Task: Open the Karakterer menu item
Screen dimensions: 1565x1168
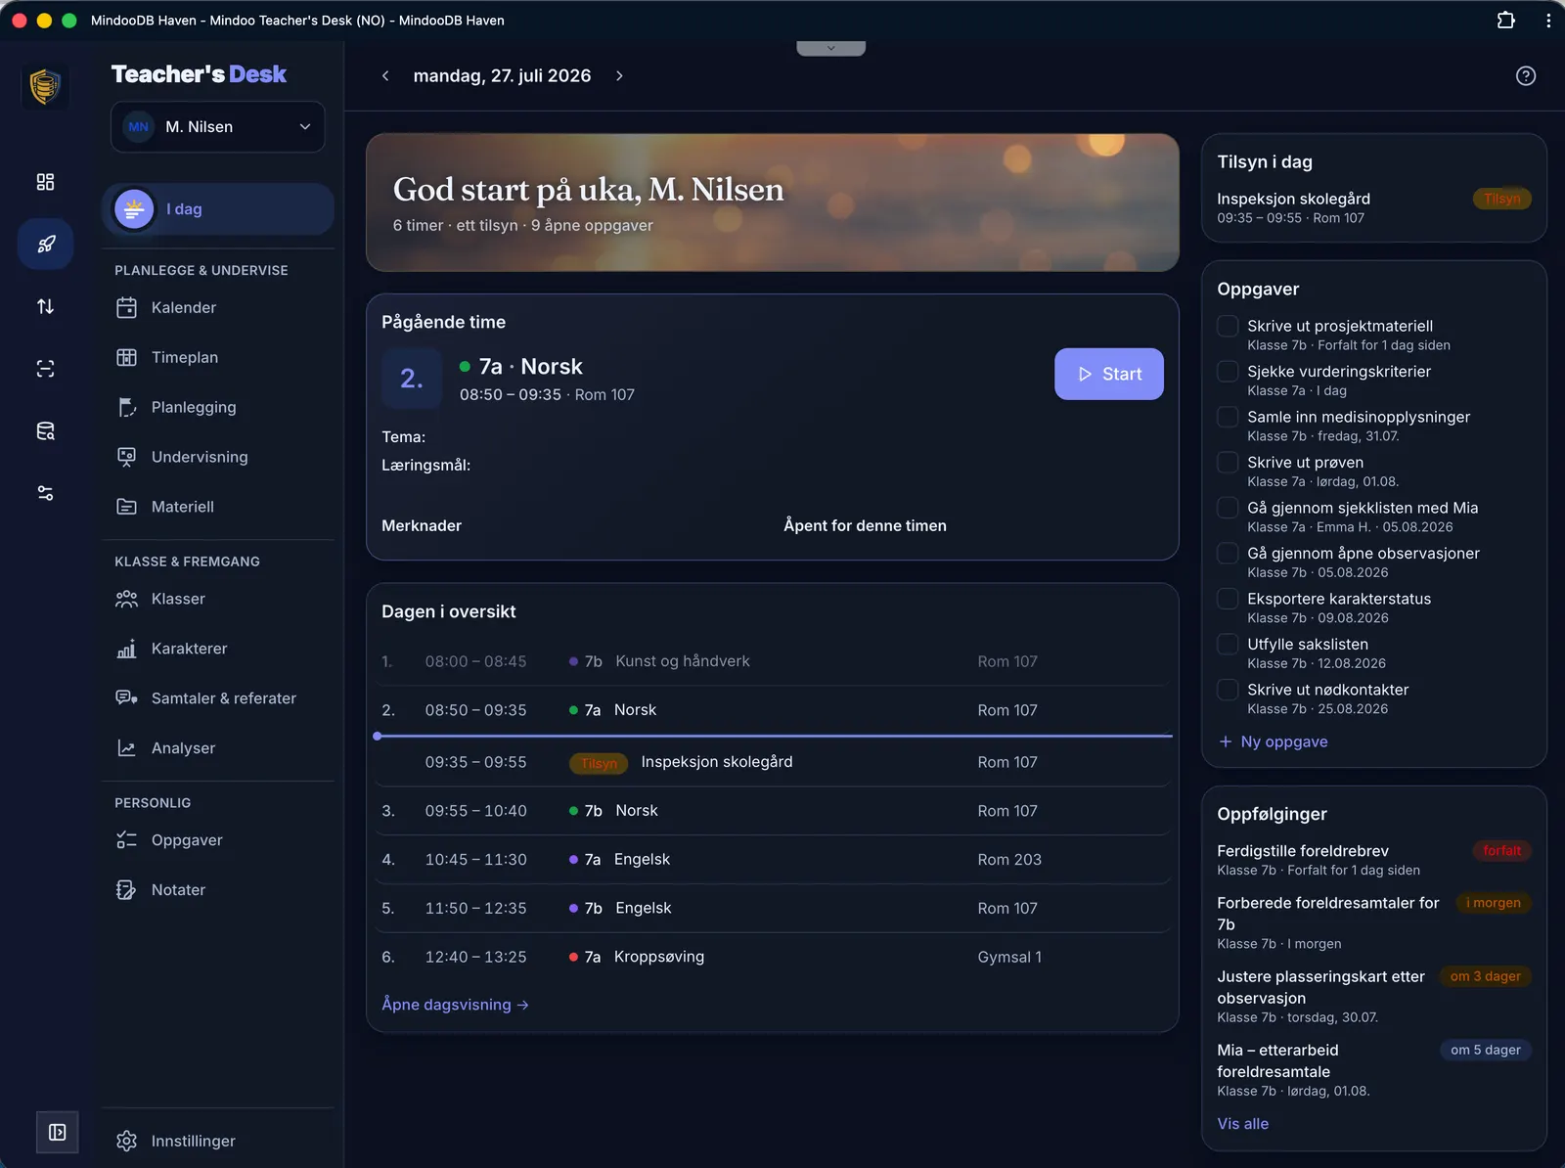Action: pyautogui.click(x=218, y=650)
